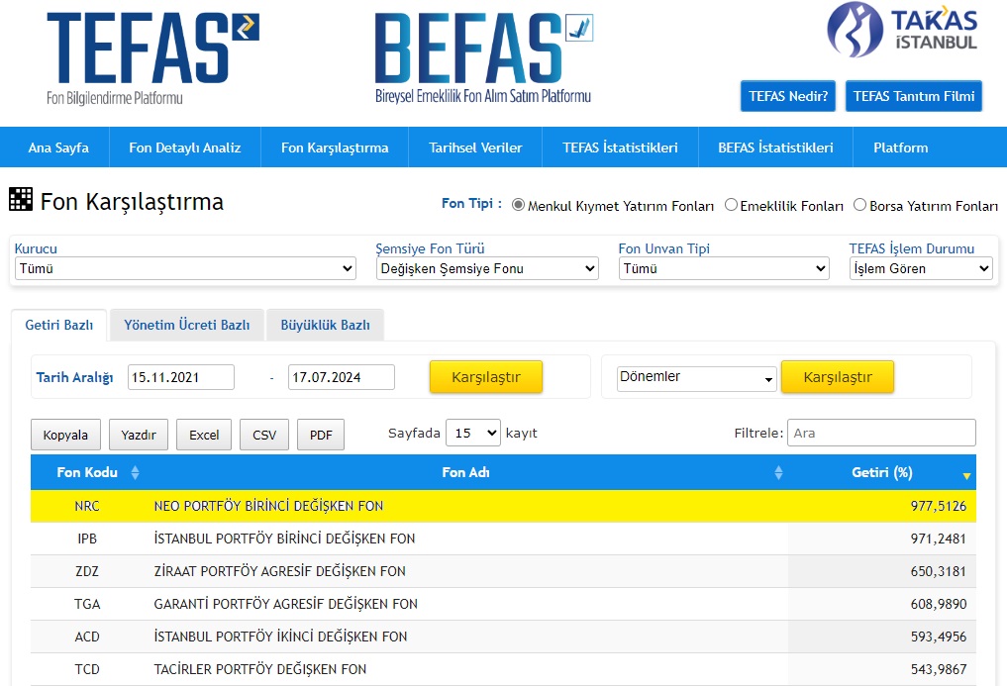This screenshot has width=1007, height=686.
Task: Select fund code ZDZ
Action: [87, 572]
